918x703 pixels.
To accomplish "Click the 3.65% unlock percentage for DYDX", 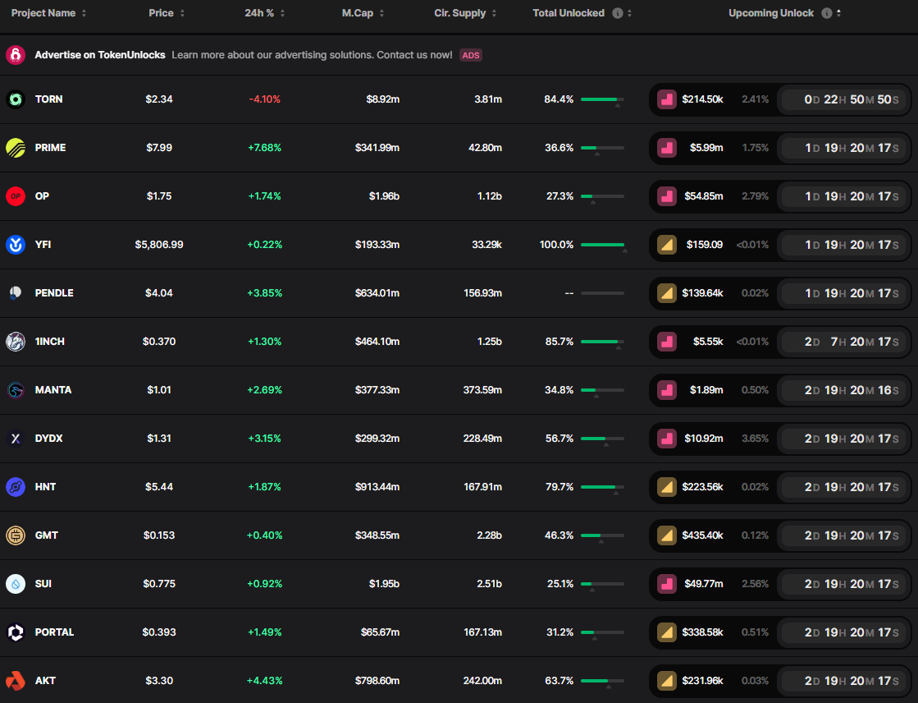I will point(756,438).
